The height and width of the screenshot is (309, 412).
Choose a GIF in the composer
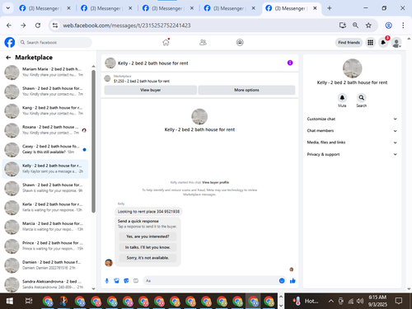coord(136,281)
